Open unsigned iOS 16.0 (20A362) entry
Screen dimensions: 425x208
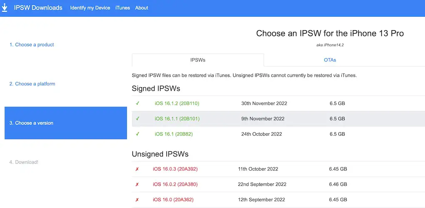point(173,200)
